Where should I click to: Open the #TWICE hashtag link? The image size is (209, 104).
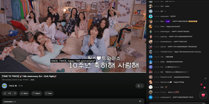click(26, 80)
